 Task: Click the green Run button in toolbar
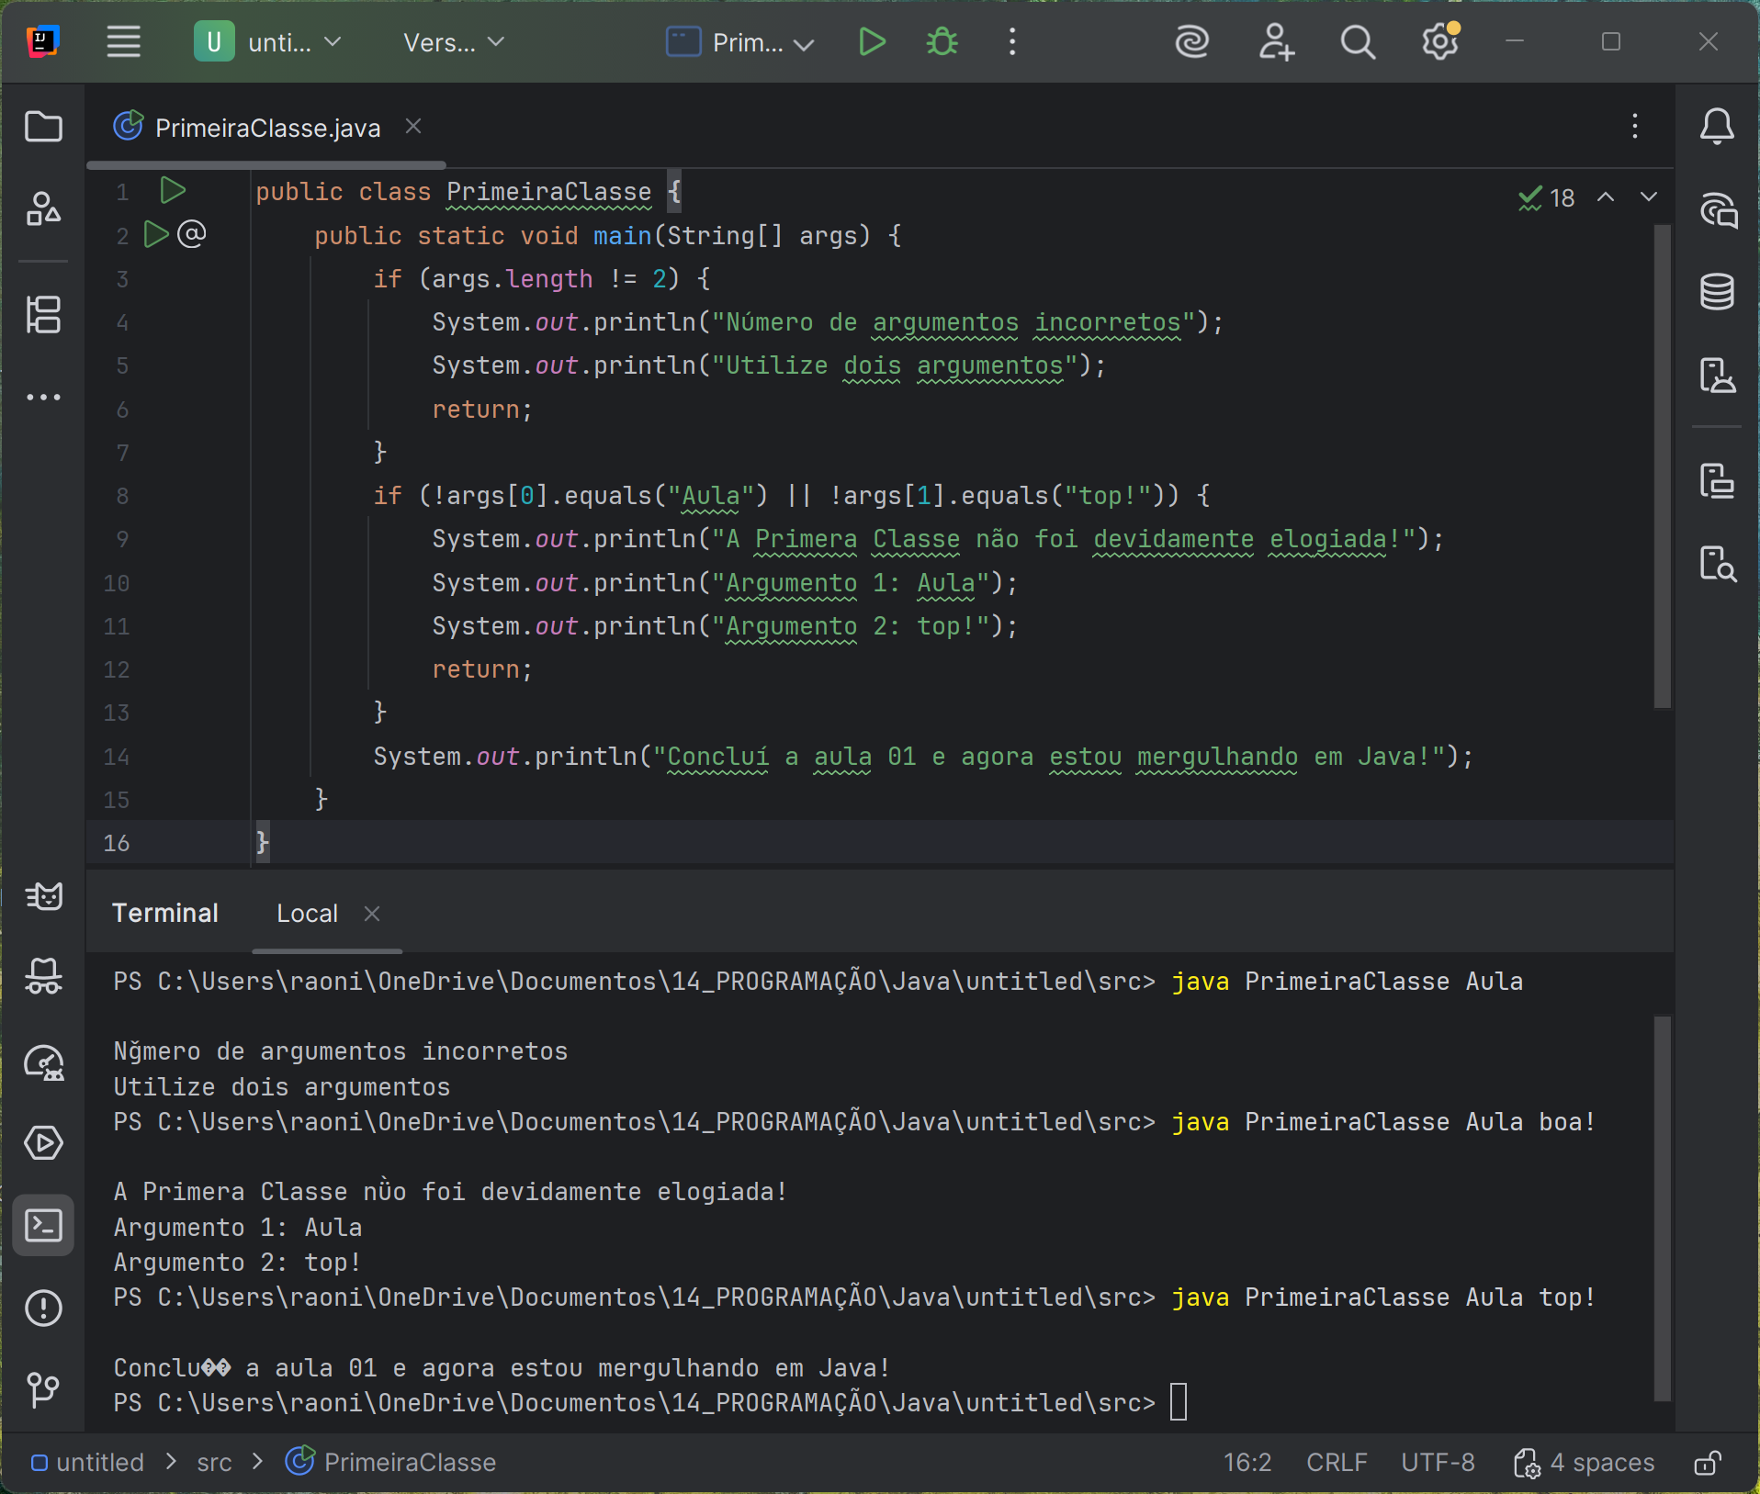871,42
